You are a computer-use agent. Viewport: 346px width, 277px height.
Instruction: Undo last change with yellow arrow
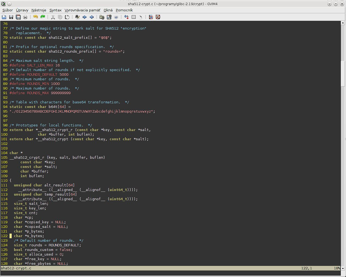[35, 17]
